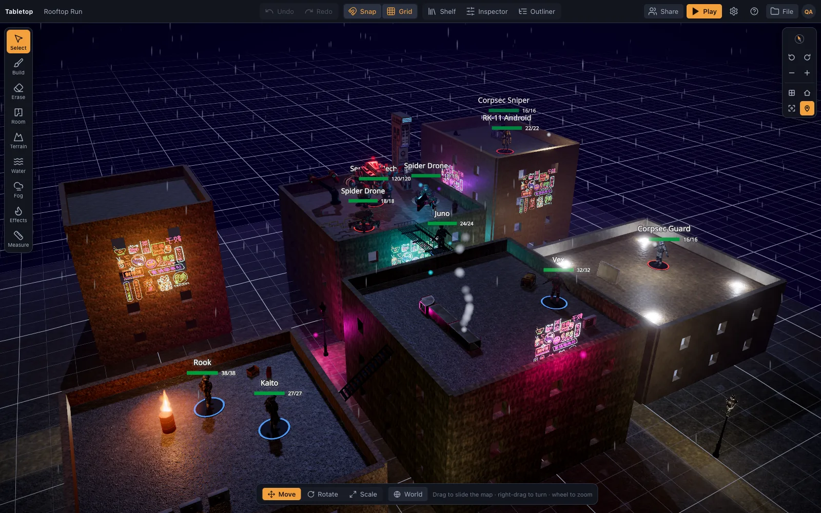Toggle World transform space
The image size is (821, 513).
408,495
